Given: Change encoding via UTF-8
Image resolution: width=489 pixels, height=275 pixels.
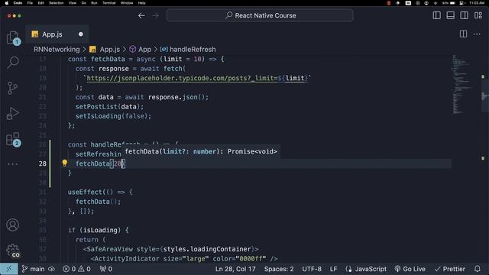Looking at the screenshot, I should coord(312,269).
